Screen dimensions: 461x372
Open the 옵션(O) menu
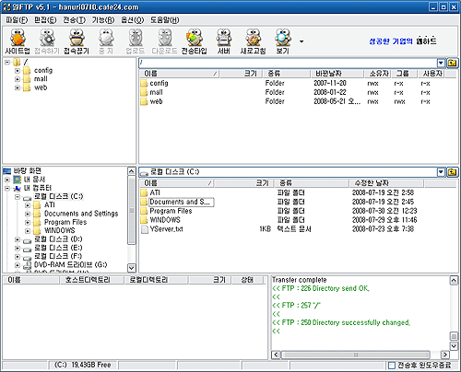tap(132, 20)
